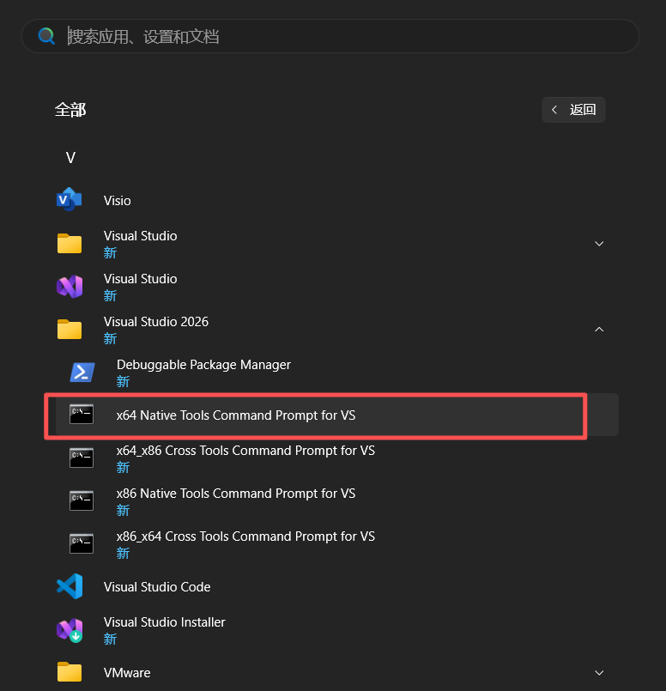
Task: Click x86 Native Tools prompt icon
Action: 82,500
